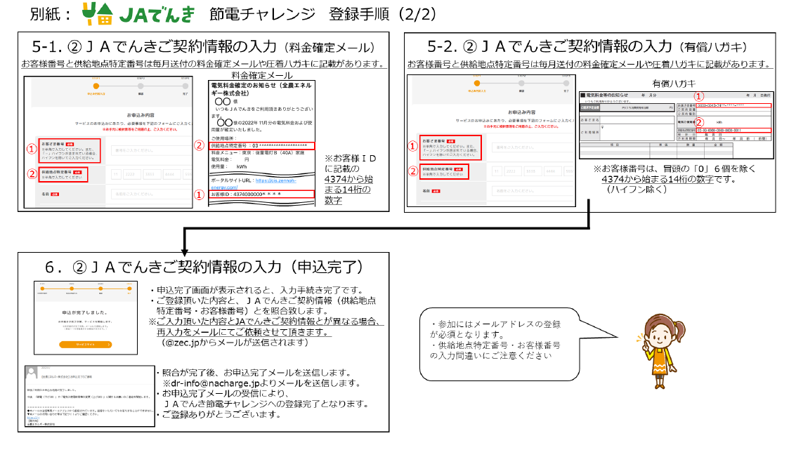The width and height of the screenshot is (796, 457).
Task: Click the orange step 1 dot in section 5-1 form
Action: [x=93, y=86]
